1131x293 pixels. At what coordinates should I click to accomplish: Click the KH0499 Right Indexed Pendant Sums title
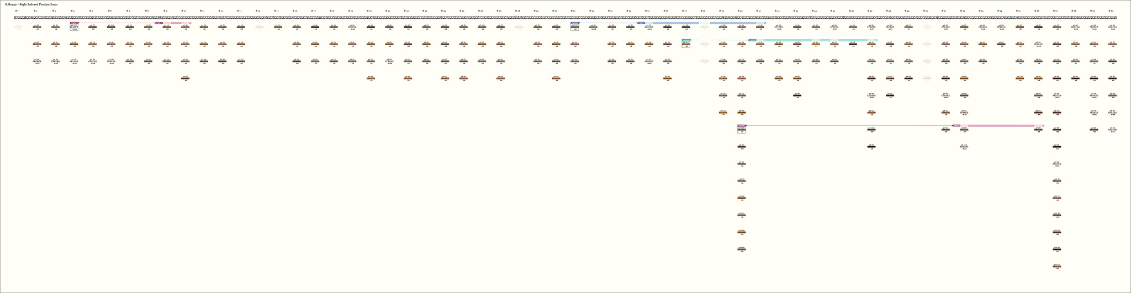click(x=31, y=4)
